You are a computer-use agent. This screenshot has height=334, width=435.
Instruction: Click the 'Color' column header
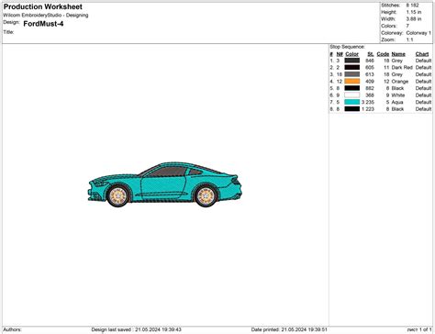click(351, 54)
